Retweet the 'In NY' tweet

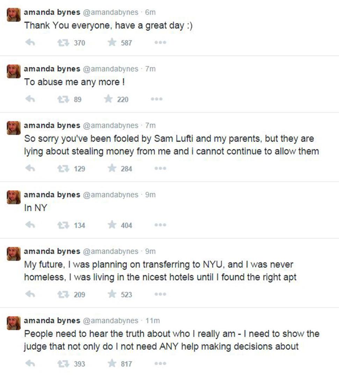[x=63, y=225]
